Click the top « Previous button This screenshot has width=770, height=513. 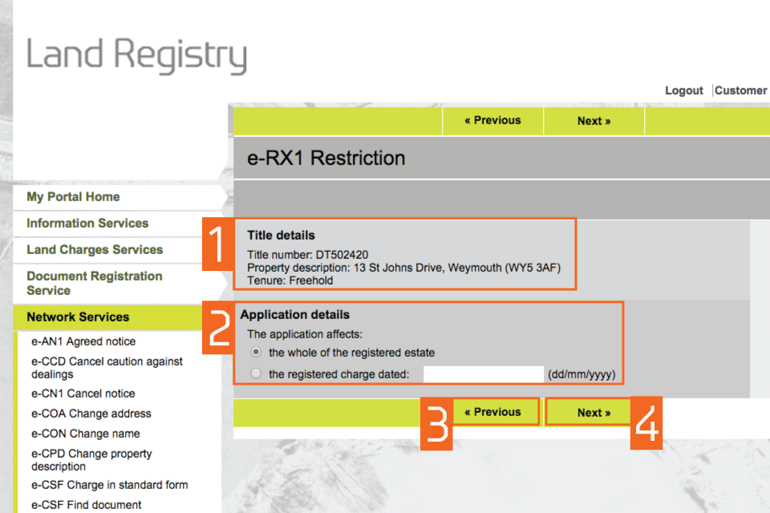492,121
